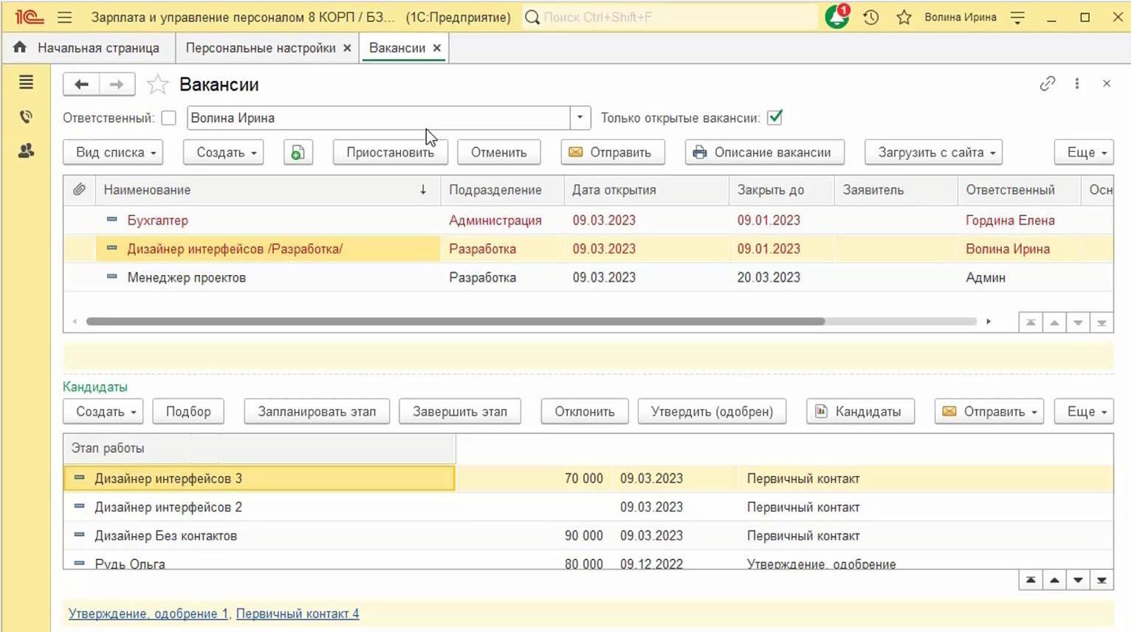Click Завершить этап button
The width and height of the screenshot is (1131, 632).
coord(460,412)
